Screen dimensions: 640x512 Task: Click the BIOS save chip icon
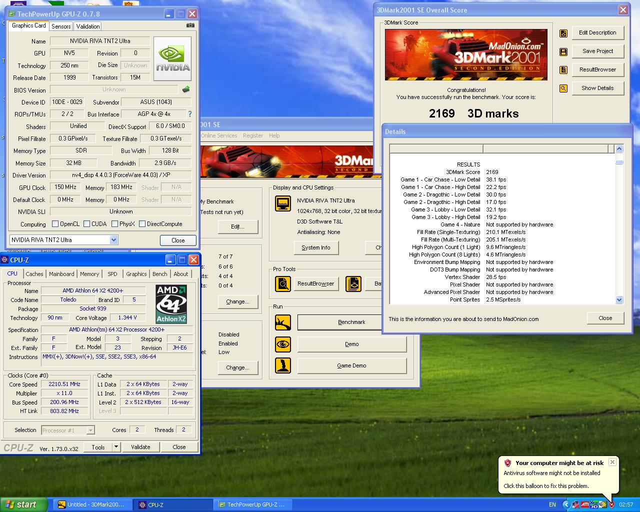click(186, 89)
